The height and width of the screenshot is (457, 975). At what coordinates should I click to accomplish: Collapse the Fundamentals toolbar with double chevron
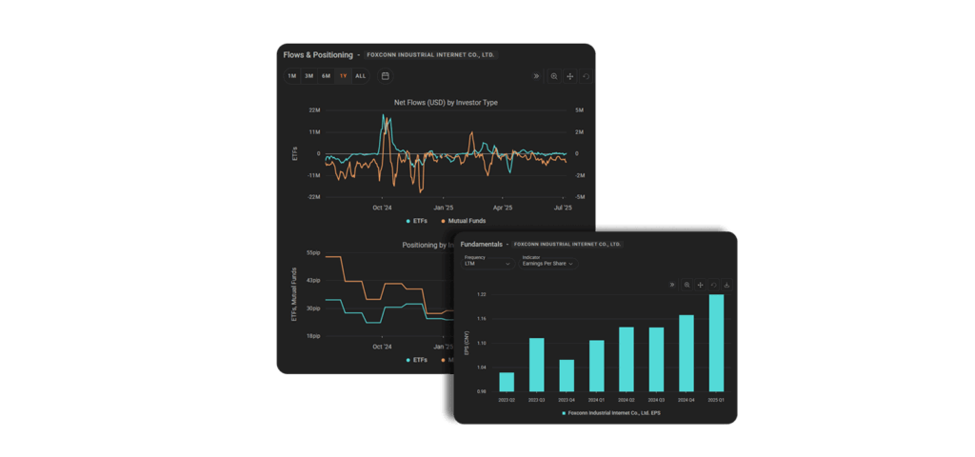(672, 285)
